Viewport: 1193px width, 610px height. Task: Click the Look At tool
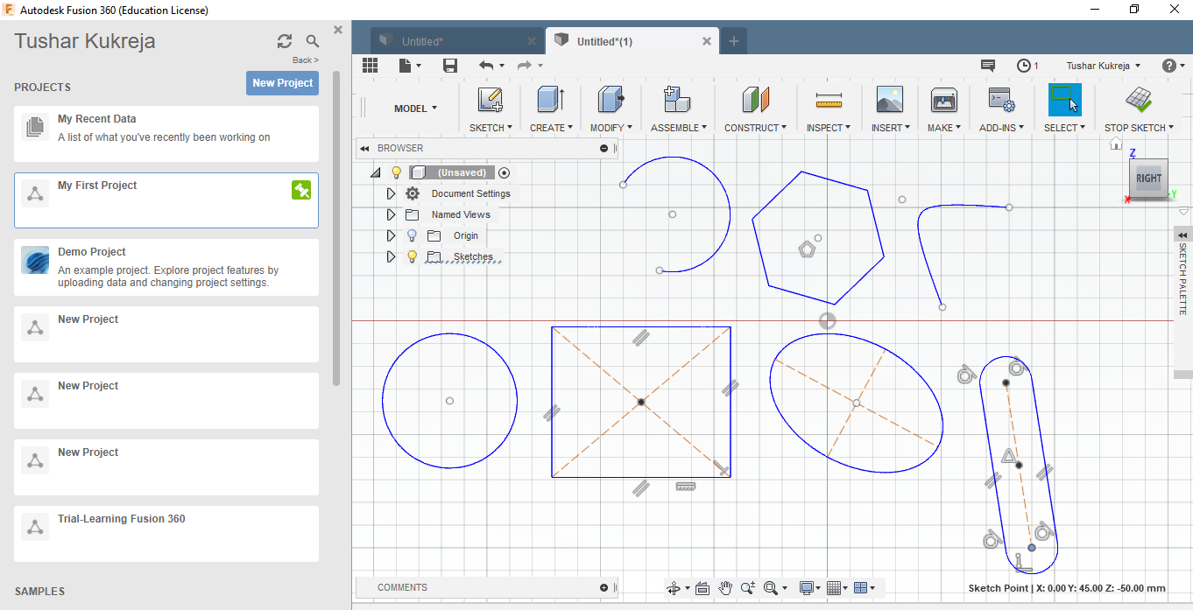point(702,588)
